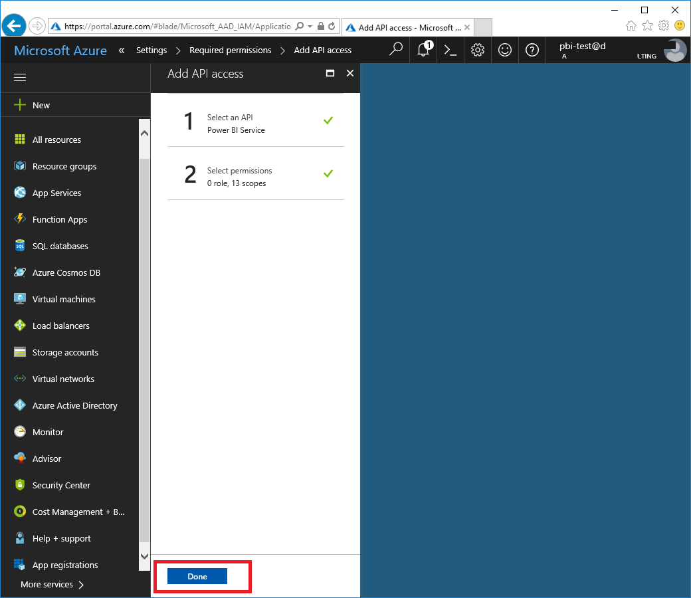The width and height of the screenshot is (691, 598).
Task: Open portal settings gear icon
Action: 477,50
